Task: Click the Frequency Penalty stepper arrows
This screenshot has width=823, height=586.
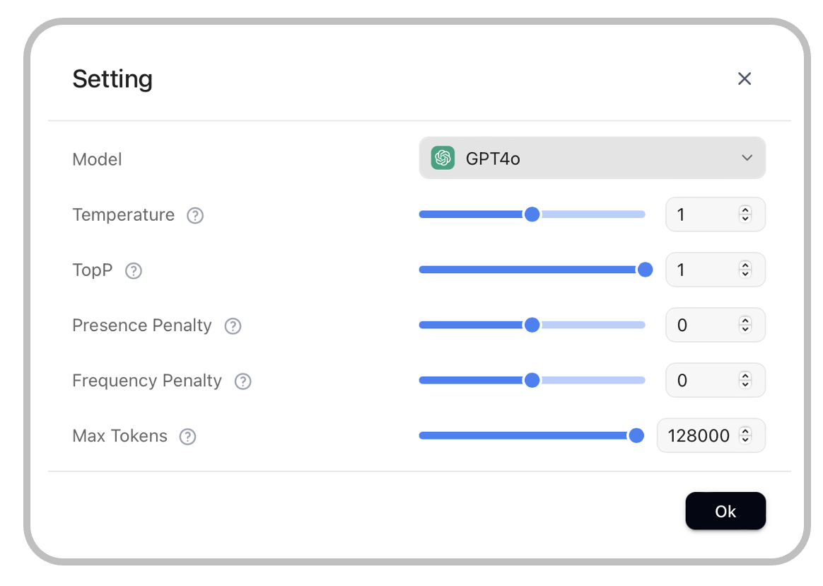Action: click(x=745, y=380)
